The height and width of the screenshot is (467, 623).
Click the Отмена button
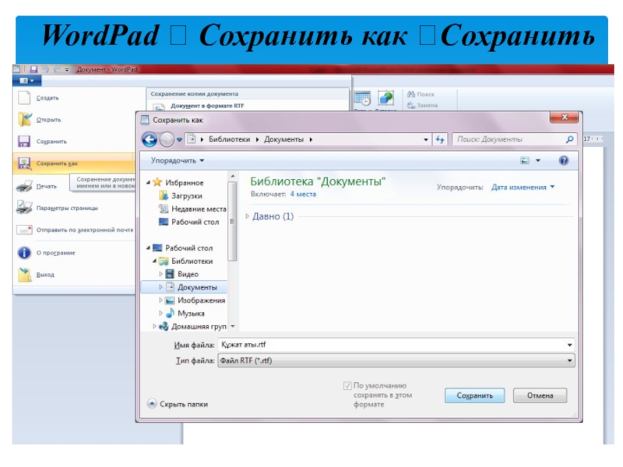click(540, 395)
